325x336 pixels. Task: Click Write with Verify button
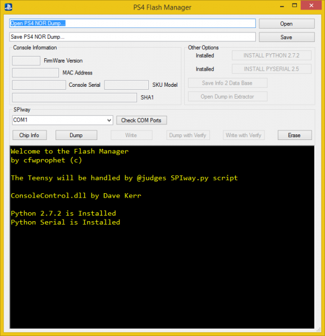point(244,135)
